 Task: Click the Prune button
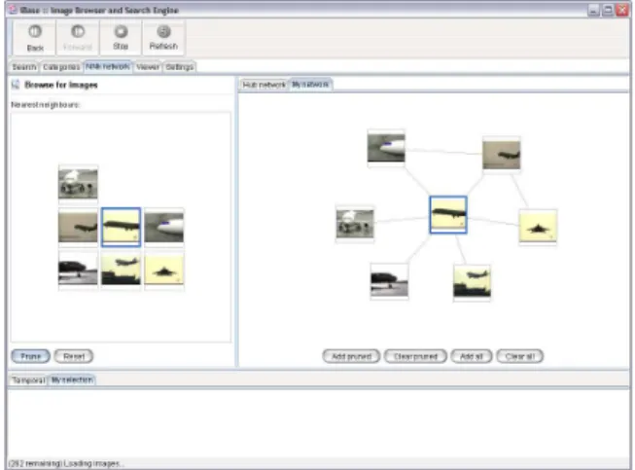click(31, 356)
